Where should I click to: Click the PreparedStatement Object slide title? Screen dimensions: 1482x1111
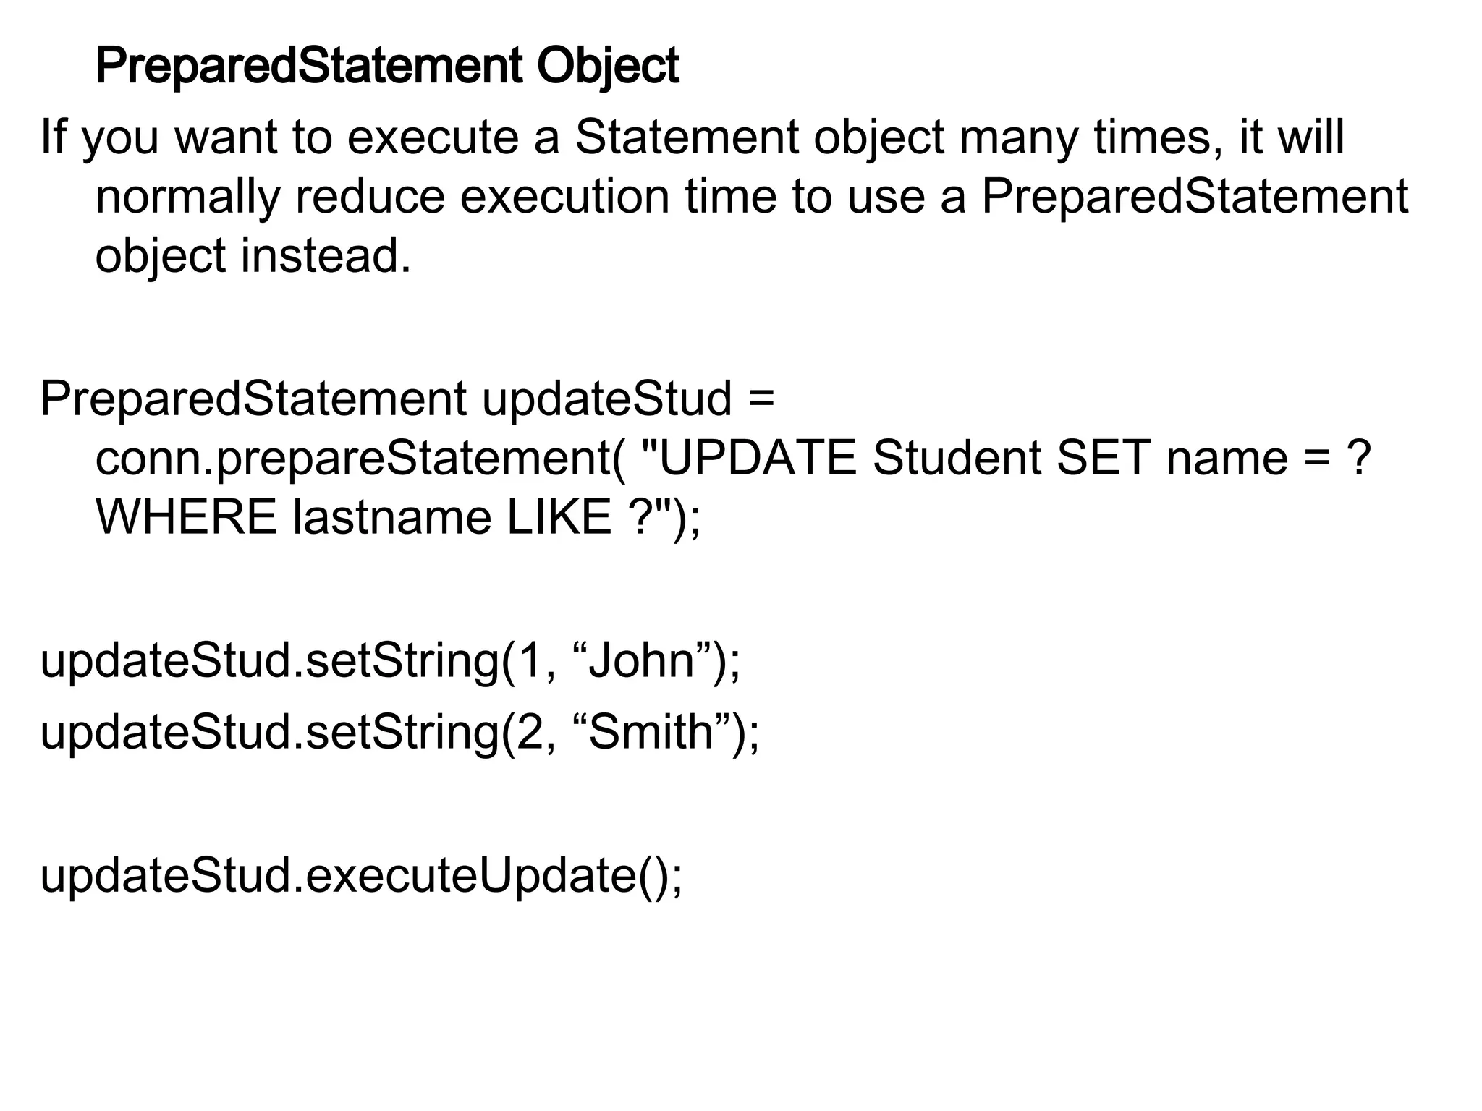[387, 67]
